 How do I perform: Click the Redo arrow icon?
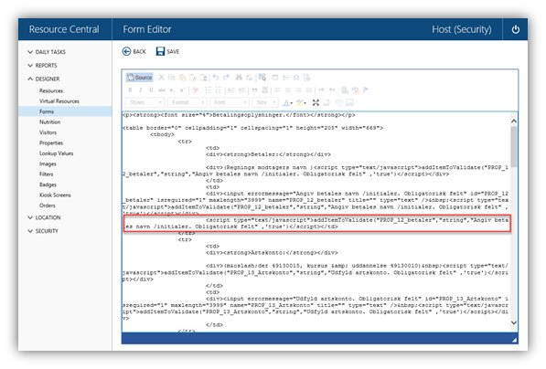point(226,78)
